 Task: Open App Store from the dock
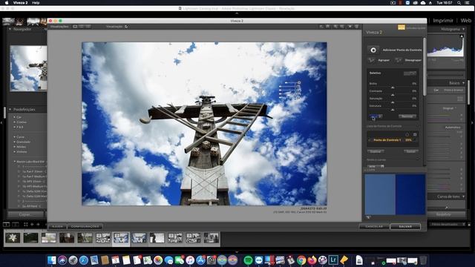[x=200, y=260]
